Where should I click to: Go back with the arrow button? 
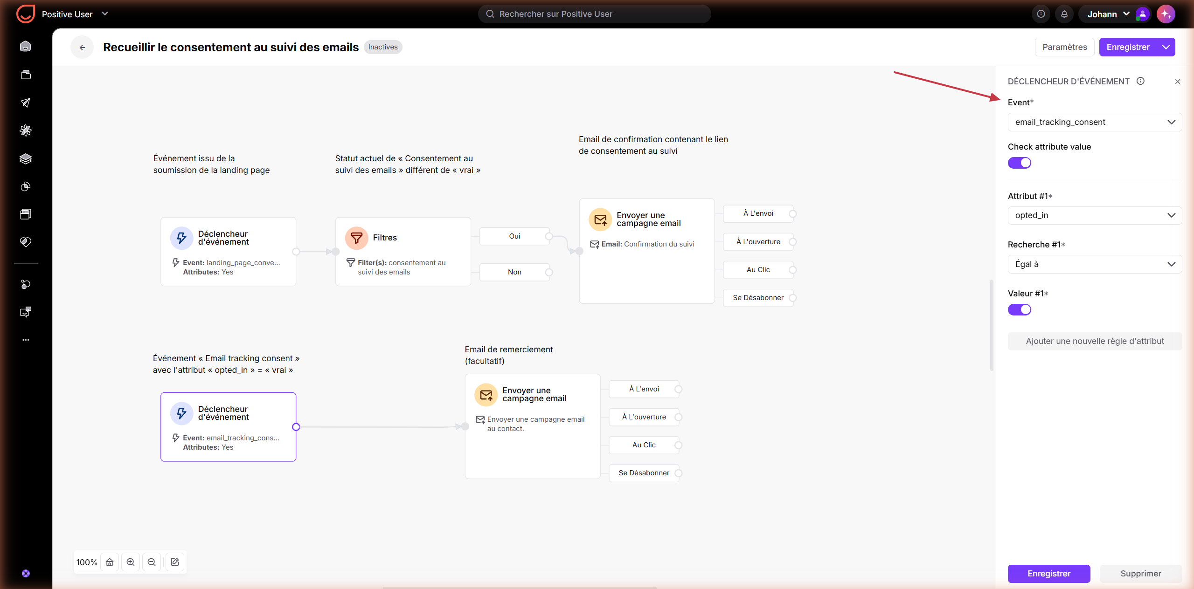pos(82,47)
